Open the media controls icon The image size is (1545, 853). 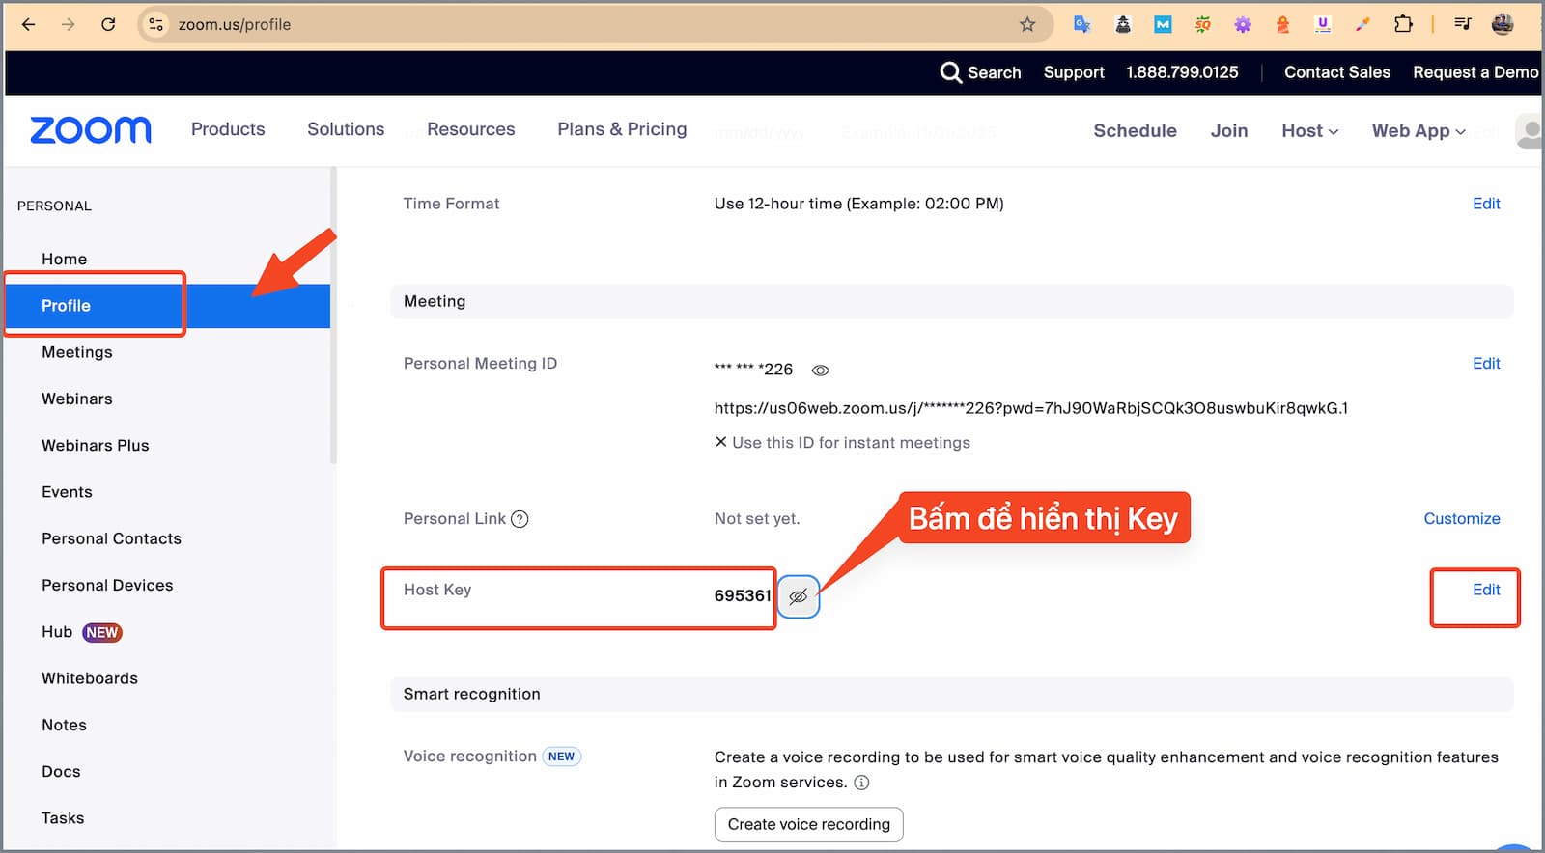pyautogui.click(x=1463, y=24)
